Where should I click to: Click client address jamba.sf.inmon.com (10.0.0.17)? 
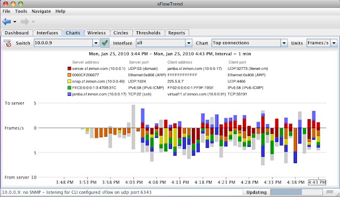click(x=194, y=68)
